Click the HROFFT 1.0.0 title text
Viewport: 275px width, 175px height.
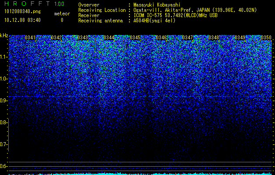(x=35, y=3)
